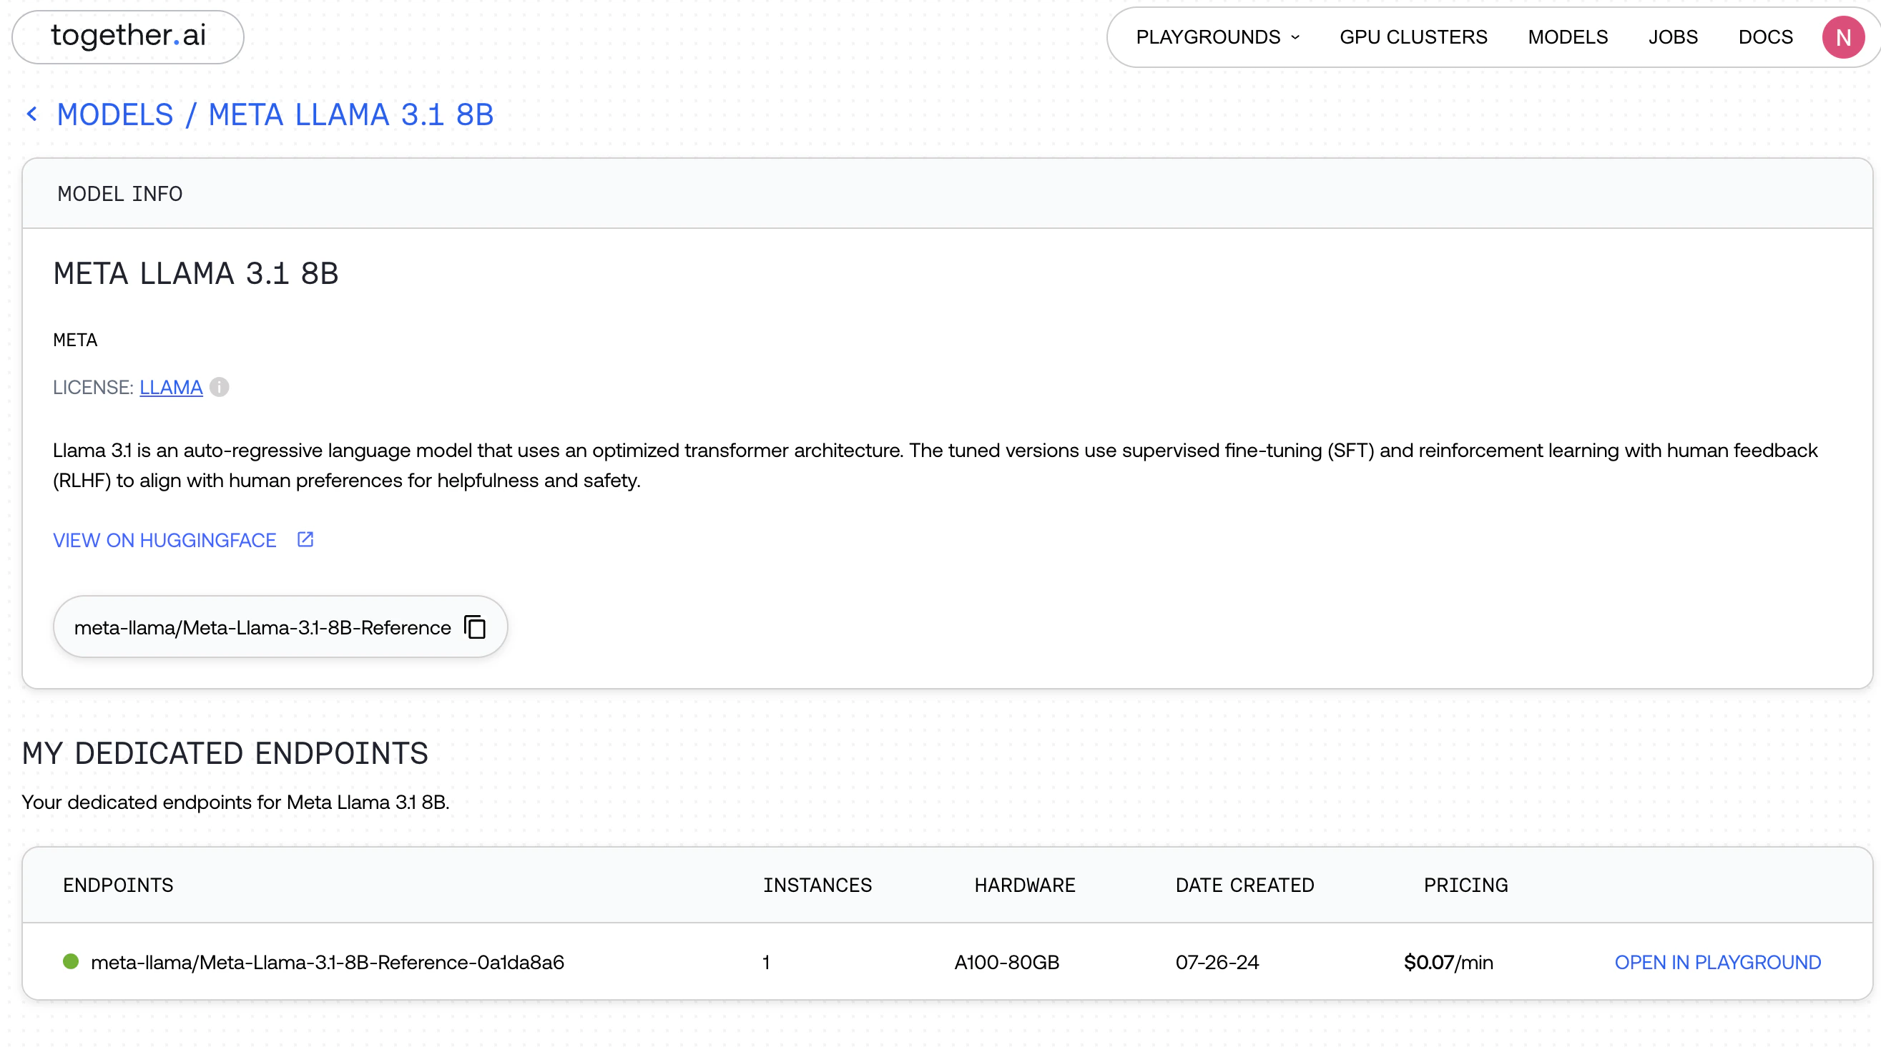This screenshot has height=1050, width=1881.
Task: Open Models in top navigation
Action: (1567, 37)
